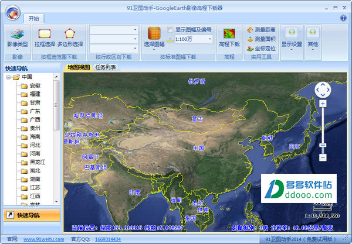Screen dimensions: 352x244
Task: Click the 高程下载 elevation download icon
Action: click(x=229, y=33)
